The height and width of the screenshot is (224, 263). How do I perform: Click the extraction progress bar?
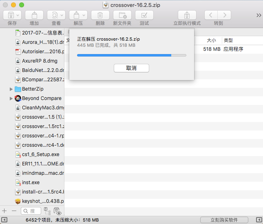[131, 55]
